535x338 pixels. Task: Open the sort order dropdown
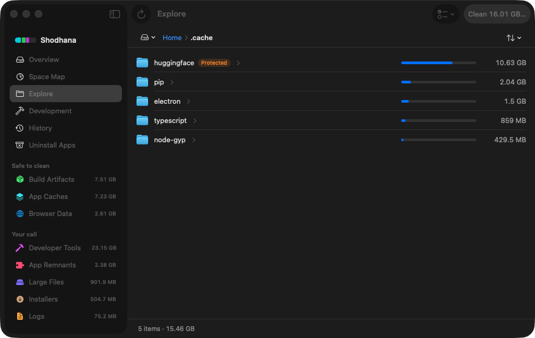(514, 38)
